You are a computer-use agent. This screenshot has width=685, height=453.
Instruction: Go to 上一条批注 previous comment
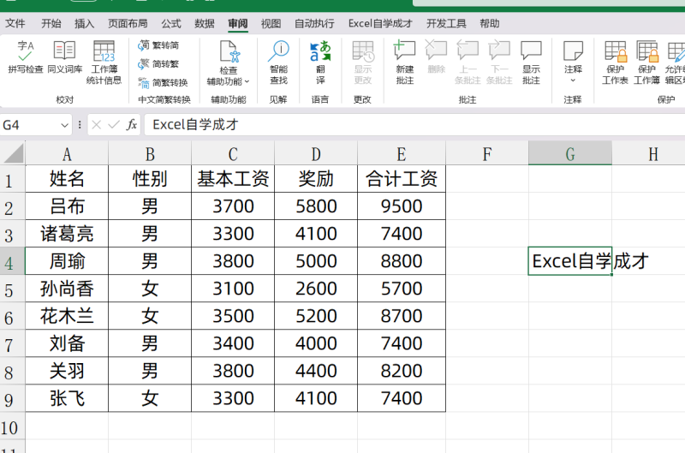(468, 62)
